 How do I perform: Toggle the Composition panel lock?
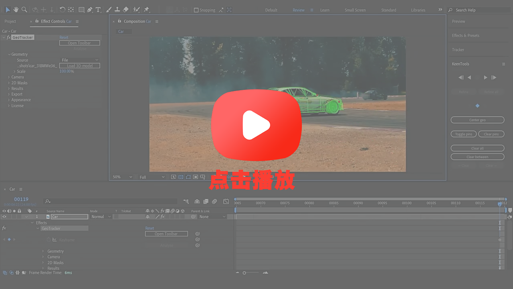point(119,21)
